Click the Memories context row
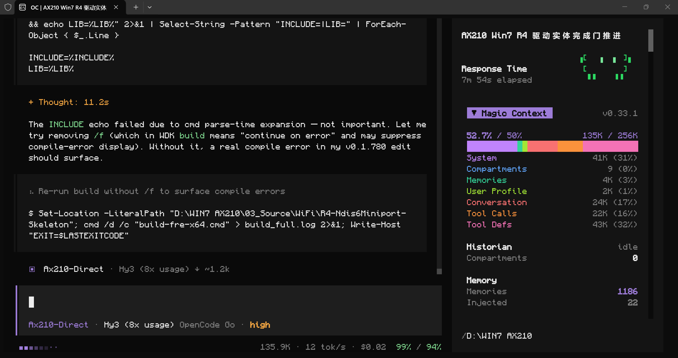The image size is (678, 358). [x=552, y=180]
